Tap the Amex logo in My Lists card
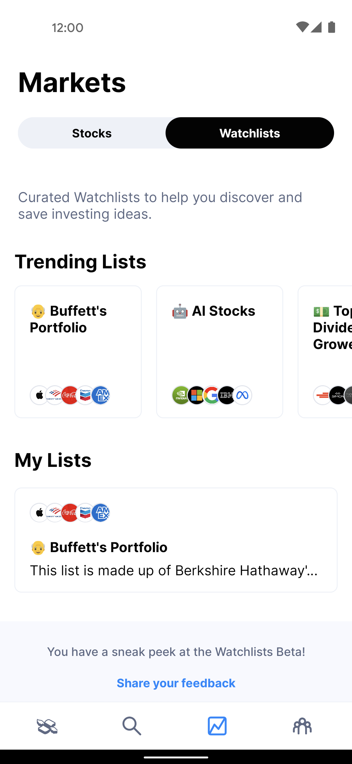The width and height of the screenshot is (352, 764). point(101,513)
